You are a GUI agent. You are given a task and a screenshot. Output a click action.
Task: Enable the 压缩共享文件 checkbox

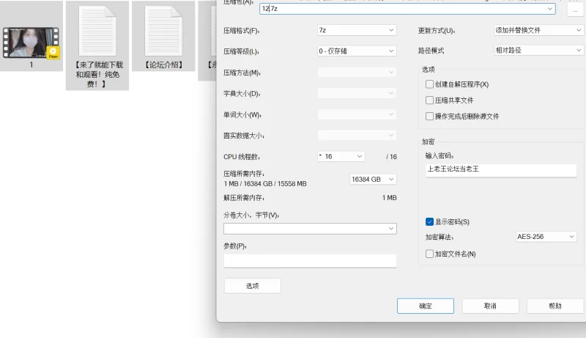[429, 100]
